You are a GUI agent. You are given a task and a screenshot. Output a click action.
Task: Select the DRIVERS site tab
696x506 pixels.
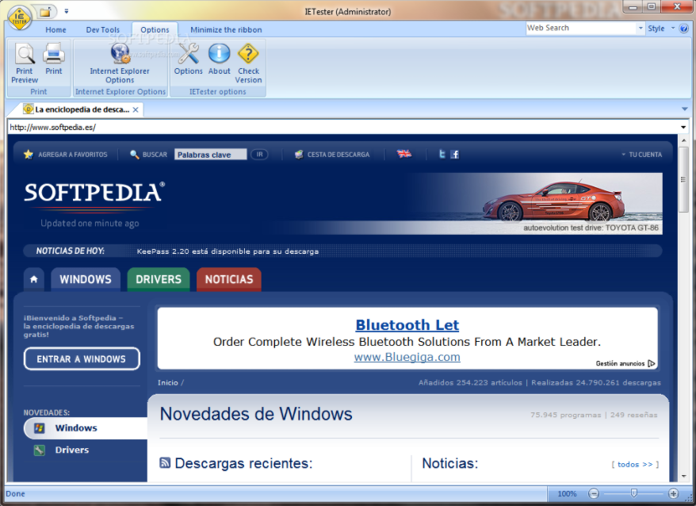point(159,279)
